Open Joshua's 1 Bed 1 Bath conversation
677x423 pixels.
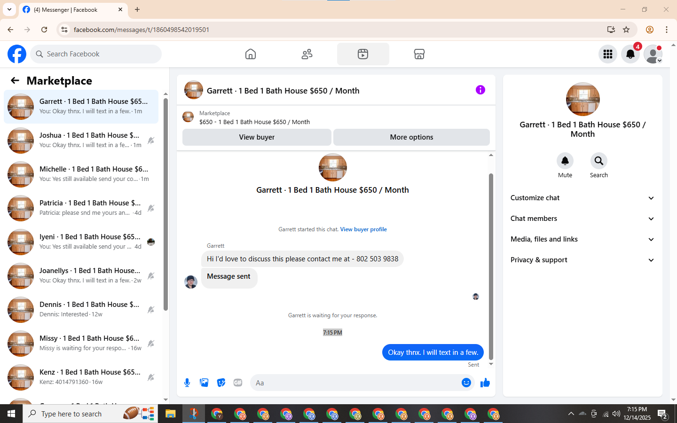81,141
